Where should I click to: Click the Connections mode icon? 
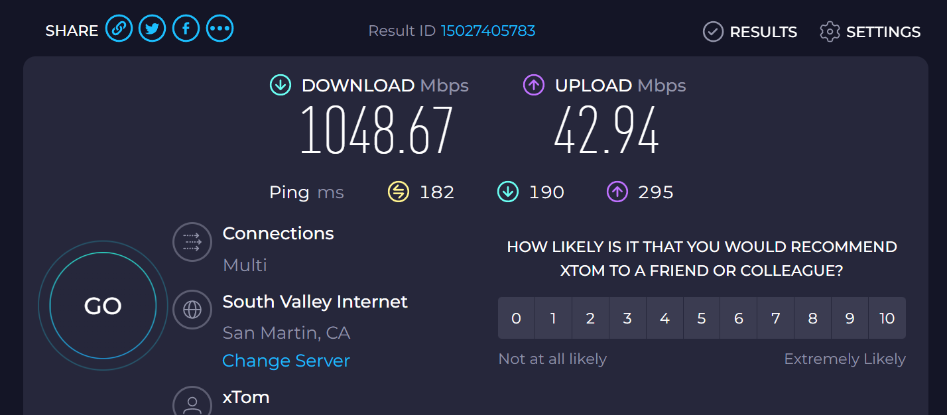click(192, 242)
